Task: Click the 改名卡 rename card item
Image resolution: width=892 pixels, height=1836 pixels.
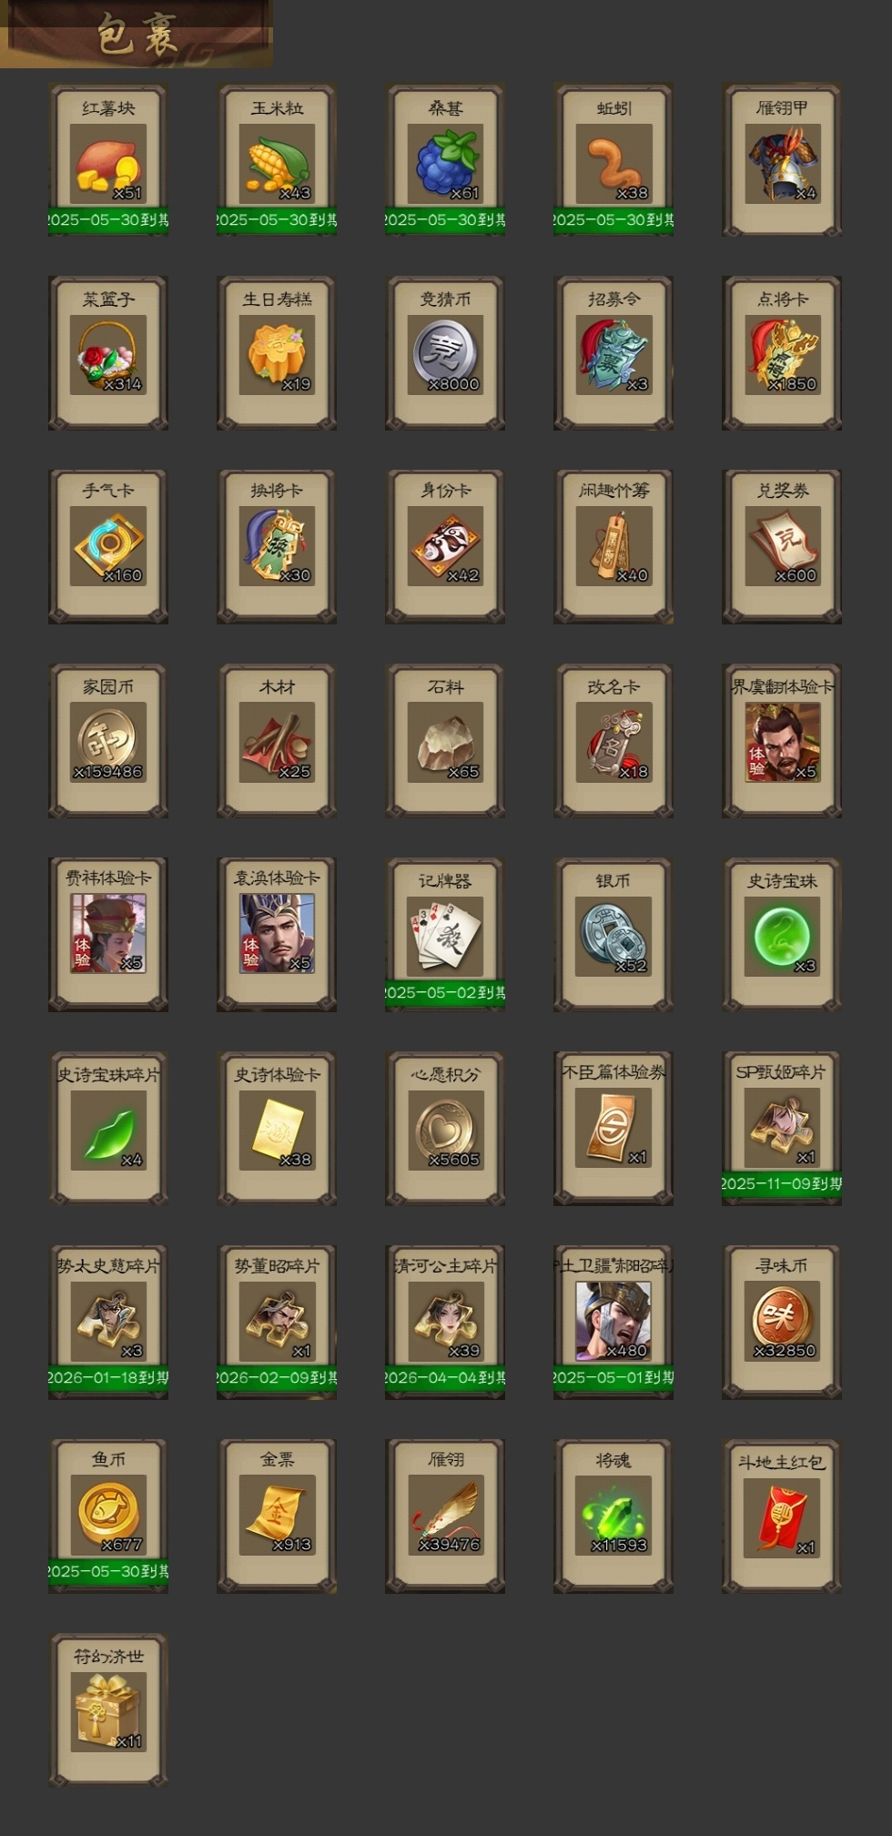Action: click(x=613, y=741)
